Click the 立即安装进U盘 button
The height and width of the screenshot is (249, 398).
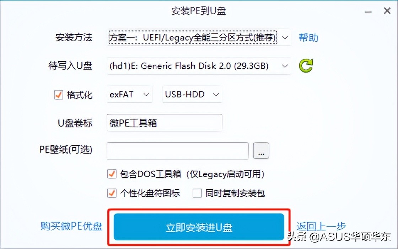[x=199, y=227]
